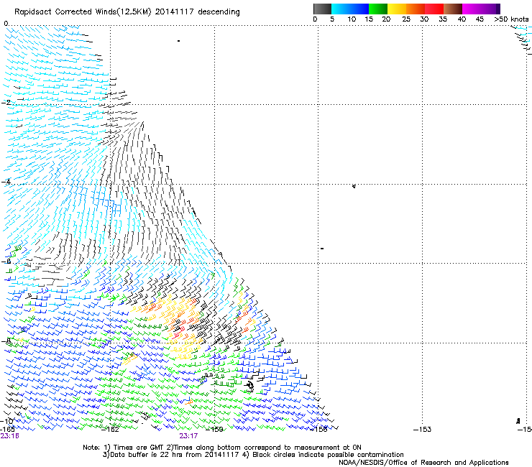Viewport: 532px width, 467px height.
Task: Click the note 'Times are GMT'
Action: [x=139, y=448]
